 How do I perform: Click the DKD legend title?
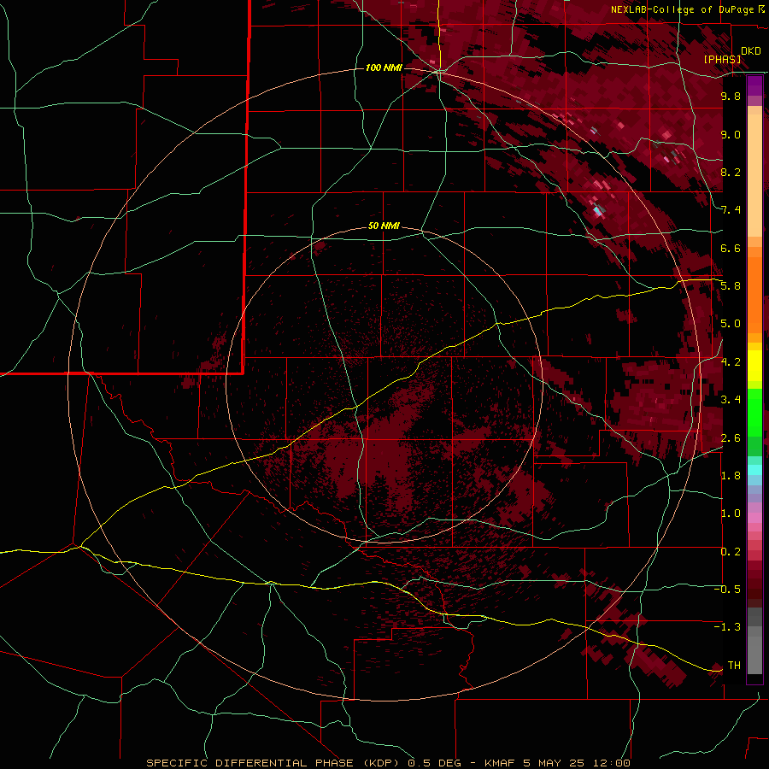point(751,51)
